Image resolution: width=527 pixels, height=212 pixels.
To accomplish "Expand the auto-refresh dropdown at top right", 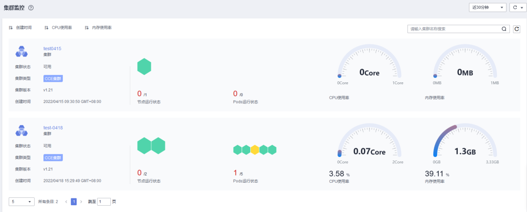I will pyautogui.click(x=518, y=7).
